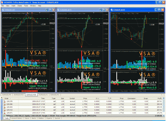Sort orders by the Type column header
Viewport: 166px width, 121px height.
click(51, 98)
